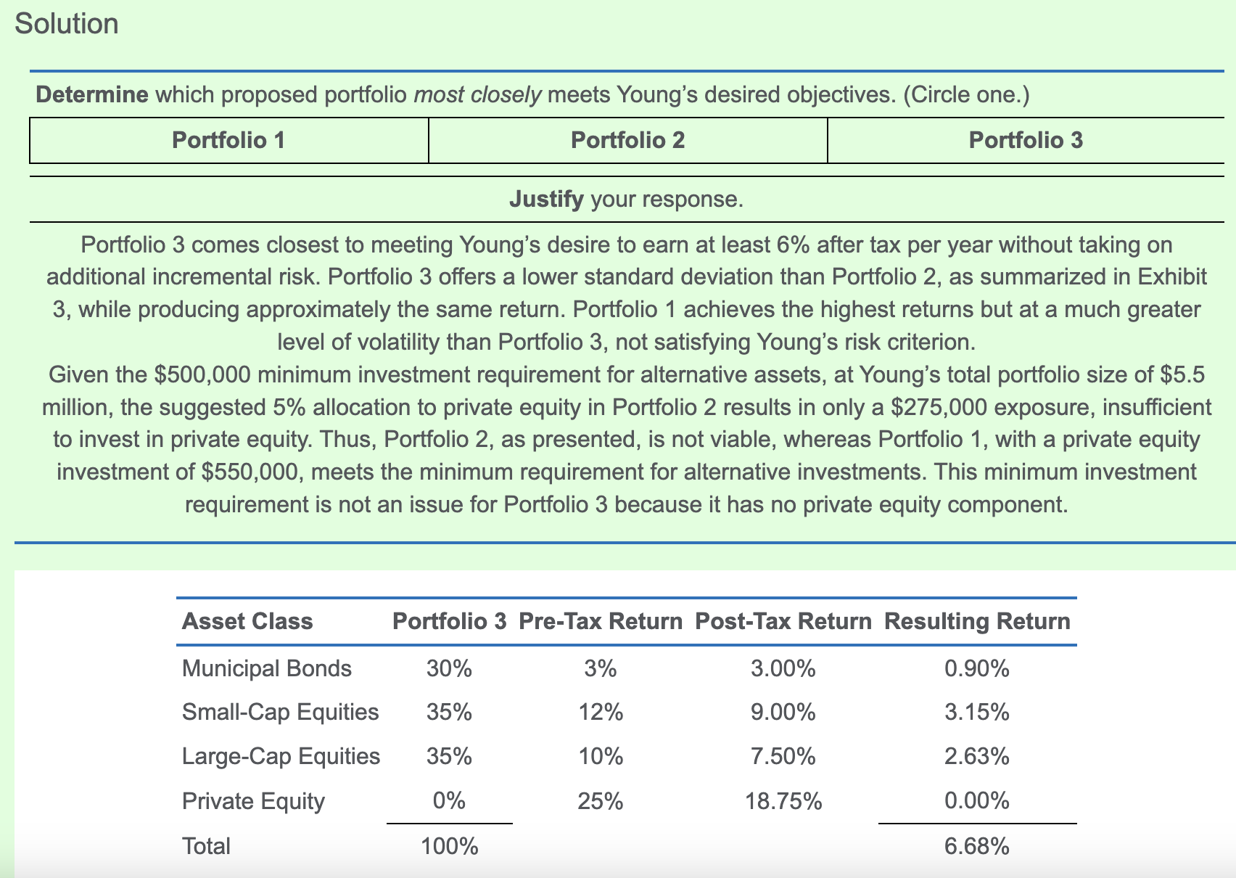This screenshot has height=878, width=1236.
Task: Click the Solution heading
Action: point(67,24)
